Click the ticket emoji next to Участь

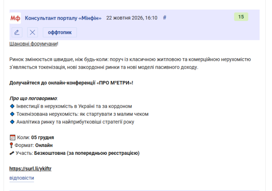point(12,153)
